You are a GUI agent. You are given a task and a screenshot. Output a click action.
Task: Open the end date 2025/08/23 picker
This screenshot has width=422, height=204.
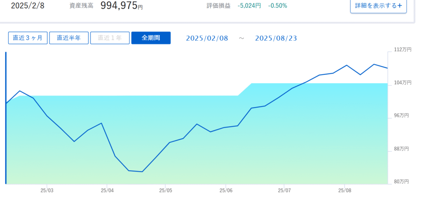point(276,38)
